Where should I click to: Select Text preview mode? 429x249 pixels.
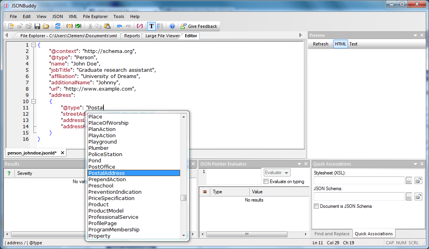[353, 44]
